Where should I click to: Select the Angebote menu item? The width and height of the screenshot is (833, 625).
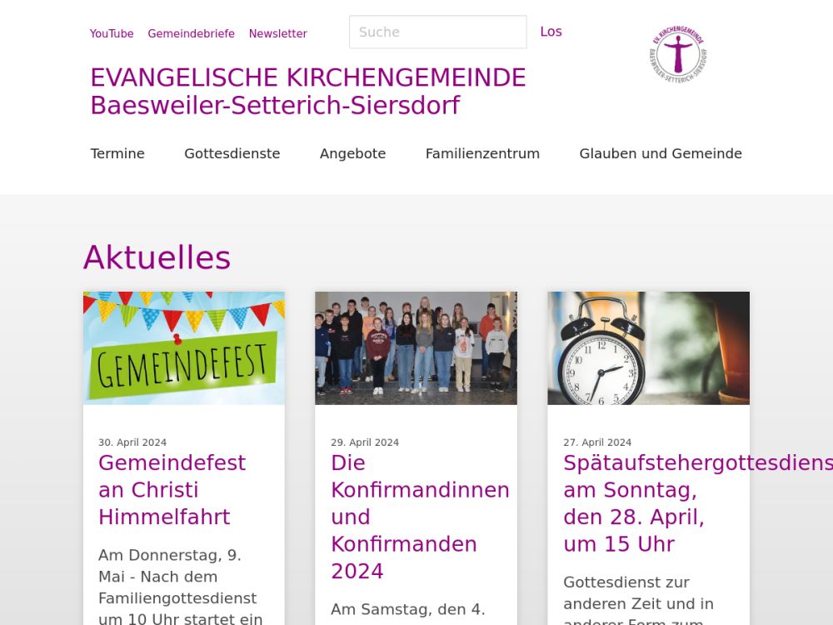(x=352, y=153)
